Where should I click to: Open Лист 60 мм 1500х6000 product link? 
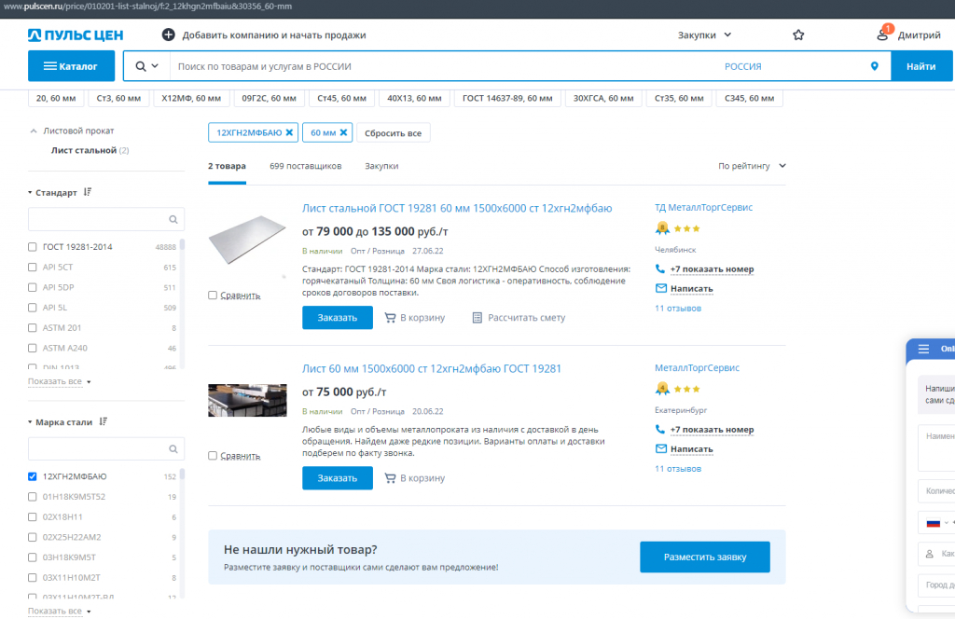(x=431, y=368)
